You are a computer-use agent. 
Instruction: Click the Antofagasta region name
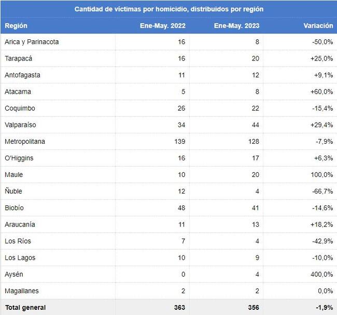tap(22, 75)
